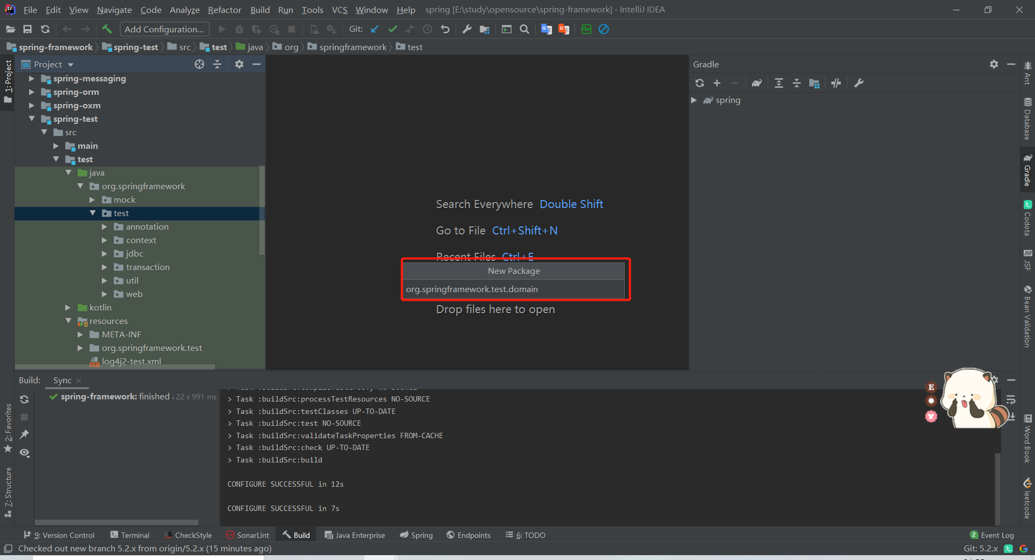Expand the spring-orm module
1035x560 pixels.
pos(31,92)
